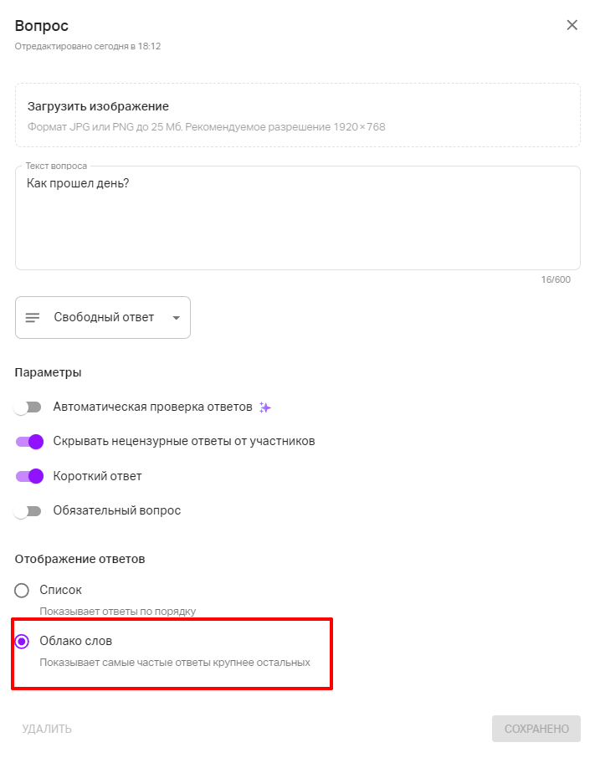Click the УДАЛИТЬ button
595x758 pixels.
click(47, 729)
